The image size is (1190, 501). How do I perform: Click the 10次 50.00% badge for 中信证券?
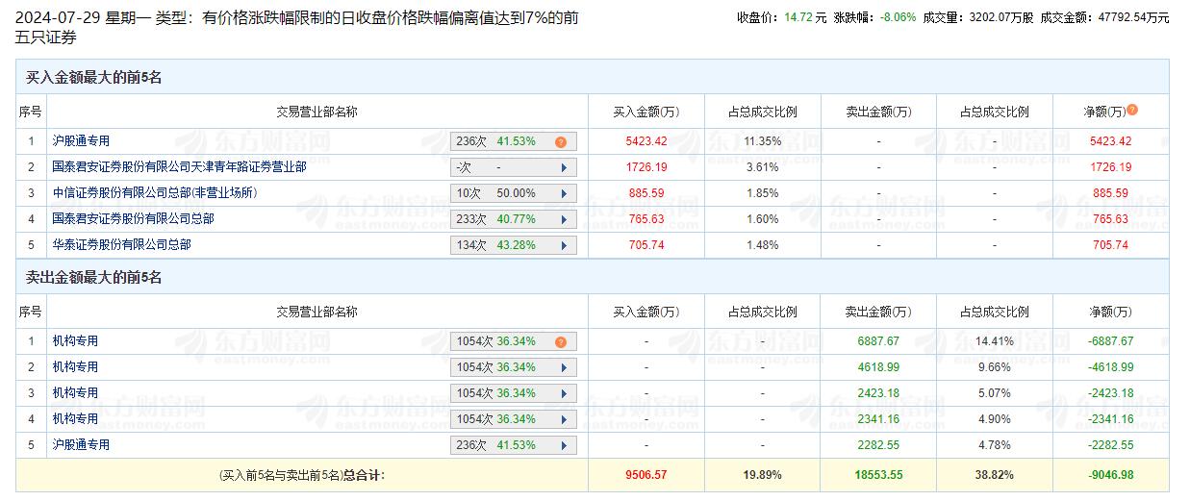pos(504,193)
